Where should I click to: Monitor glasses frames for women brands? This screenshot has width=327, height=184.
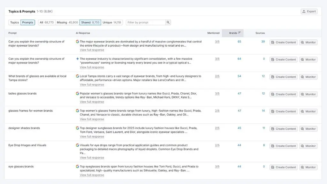[308, 111]
